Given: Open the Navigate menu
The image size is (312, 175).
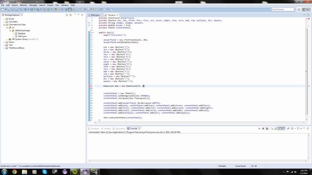Looking at the screenshot, I should 33,5.
